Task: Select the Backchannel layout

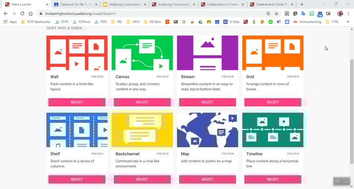Action: (142, 179)
